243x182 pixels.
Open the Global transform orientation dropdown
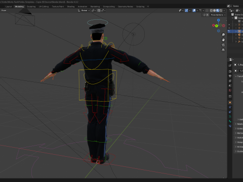84,11
